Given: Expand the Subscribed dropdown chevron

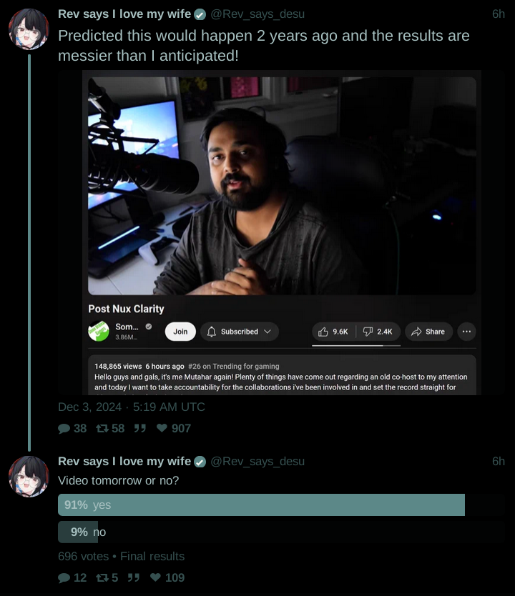Looking at the screenshot, I should [268, 332].
